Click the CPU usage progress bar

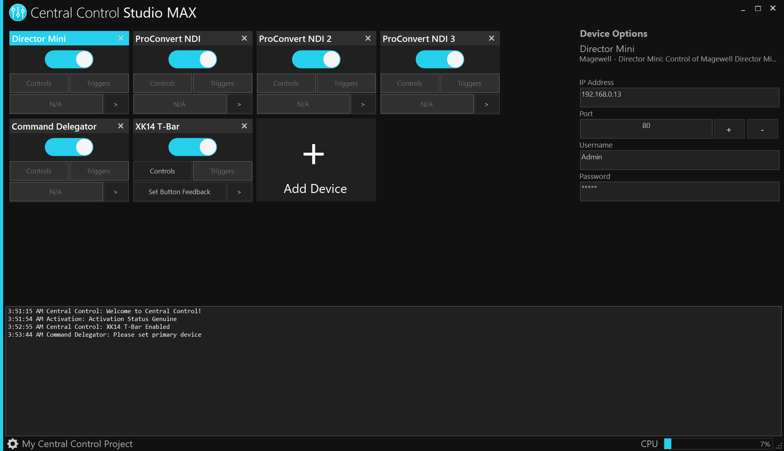(718, 444)
